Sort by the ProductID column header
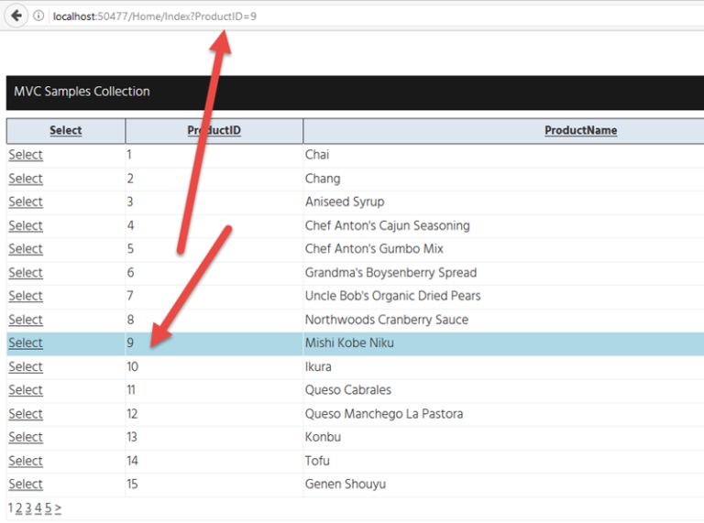The height and width of the screenshot is (523, 704). [214, 131]
